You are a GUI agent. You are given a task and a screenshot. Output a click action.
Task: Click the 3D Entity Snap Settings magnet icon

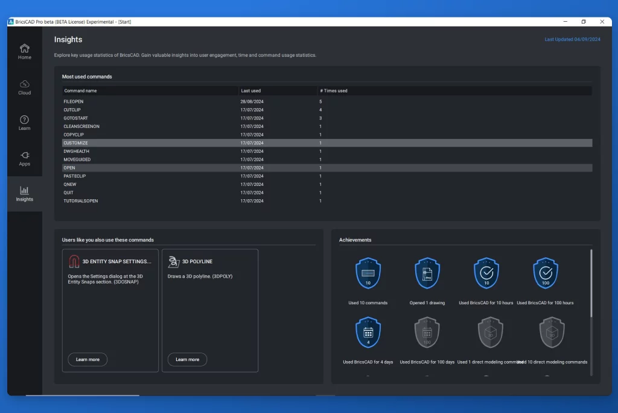pos(74,261)
